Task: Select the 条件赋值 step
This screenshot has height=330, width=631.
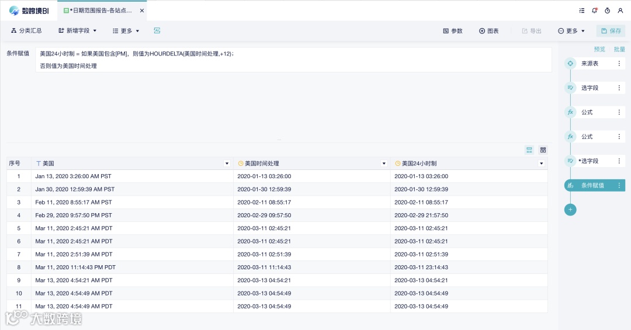Action: point(595,186)
